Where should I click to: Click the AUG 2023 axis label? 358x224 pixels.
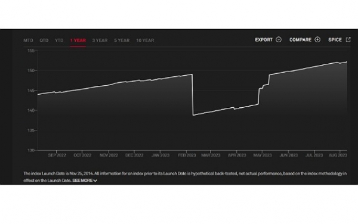338,155
